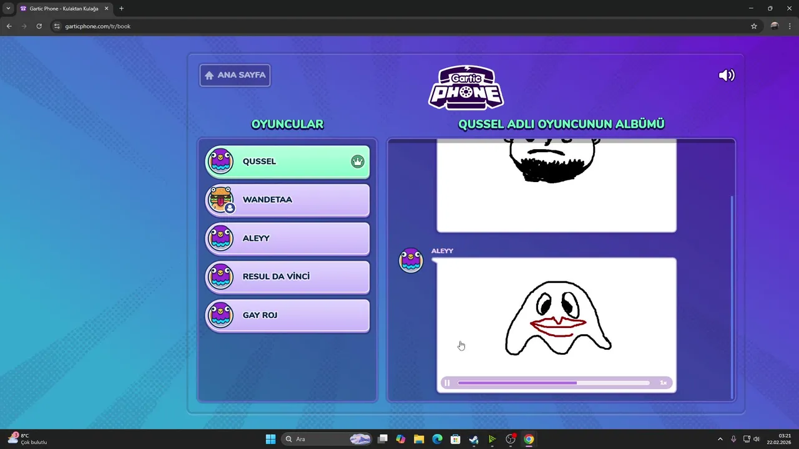This screenshot has width=799, height=449.
Task: Select player ALEYY in the players list
Action: pyautogui.click(x=287, y=238)
